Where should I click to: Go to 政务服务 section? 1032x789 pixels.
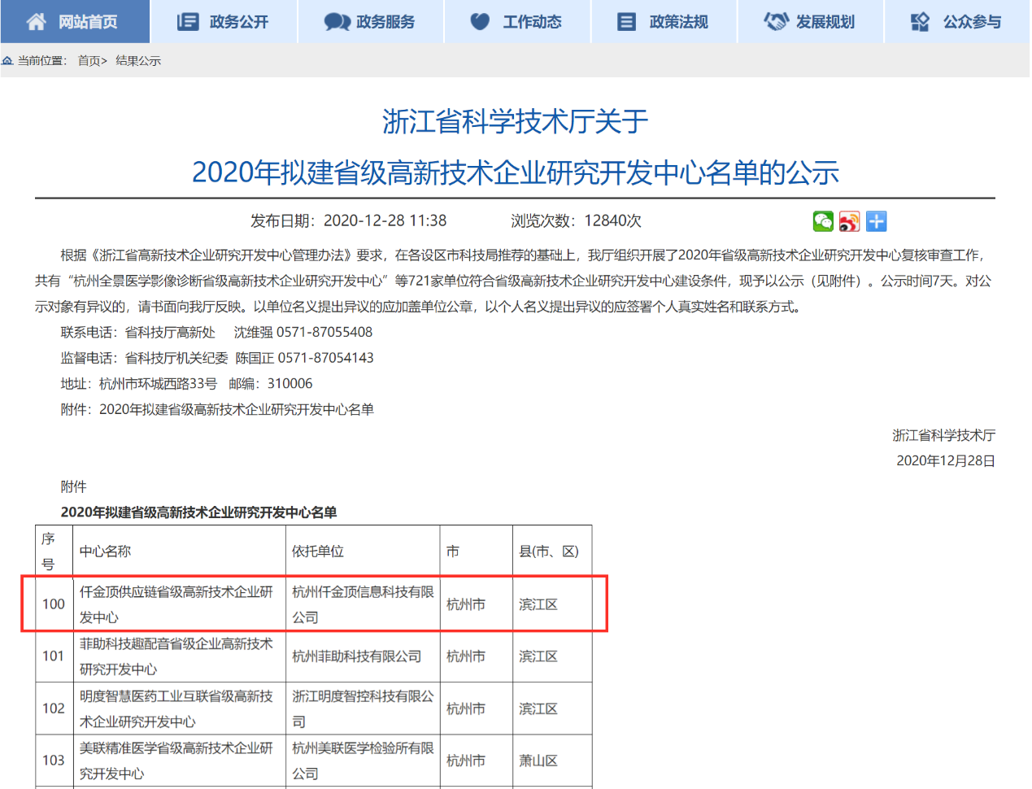coord(371,22)
